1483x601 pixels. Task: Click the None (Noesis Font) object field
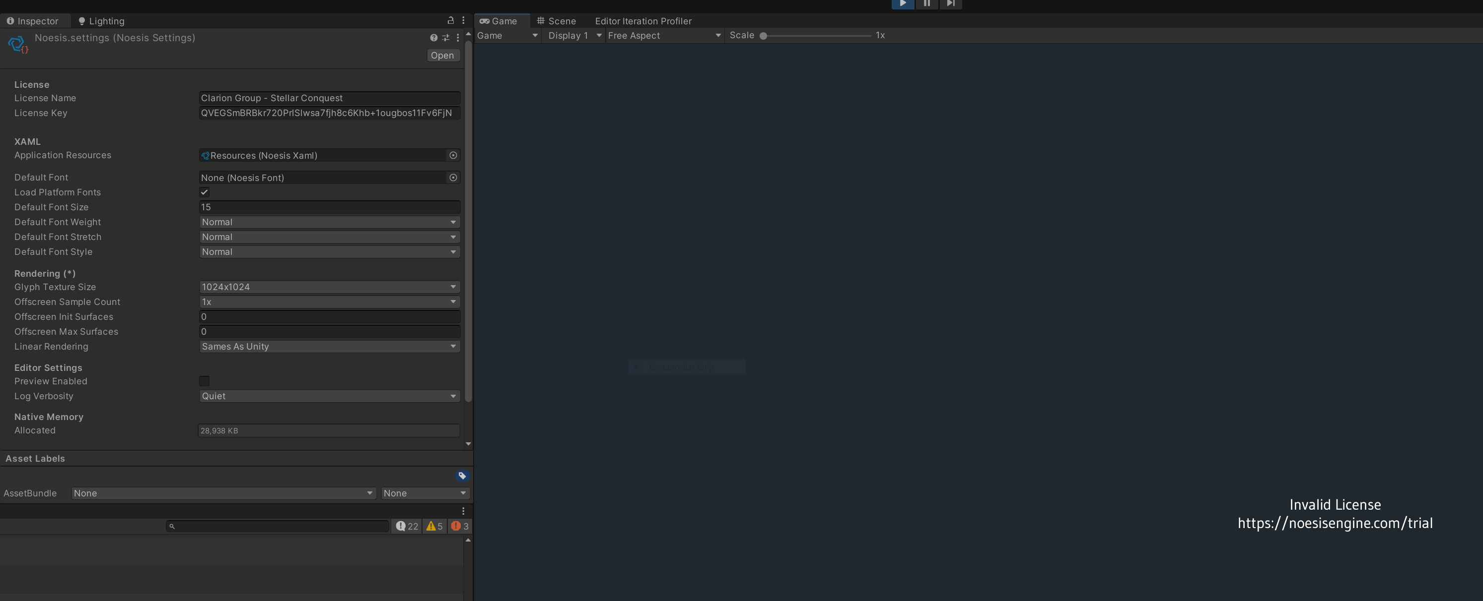click(x=323, y=178)
